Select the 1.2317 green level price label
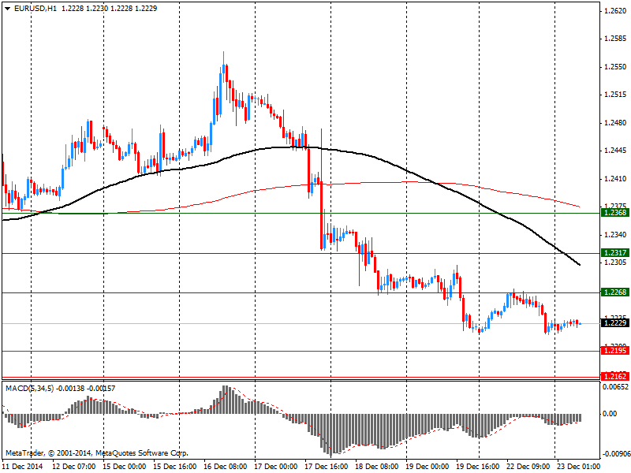 point(615,252)
